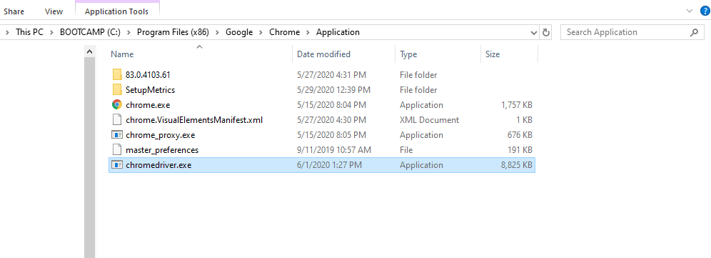Click the 1 KB size of the XML manifest
Viewport: 711px width, 258px height.
click(524, 120)
